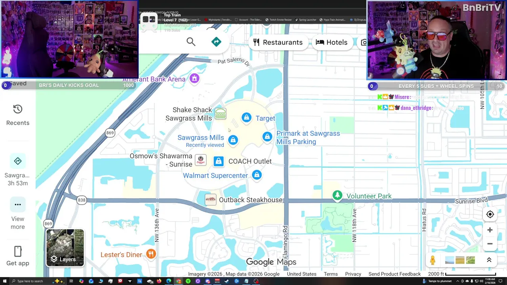This screenshot has width=507, height=285.
Task: Click Get app in the sidebar
Action: [x=18, y=256]
